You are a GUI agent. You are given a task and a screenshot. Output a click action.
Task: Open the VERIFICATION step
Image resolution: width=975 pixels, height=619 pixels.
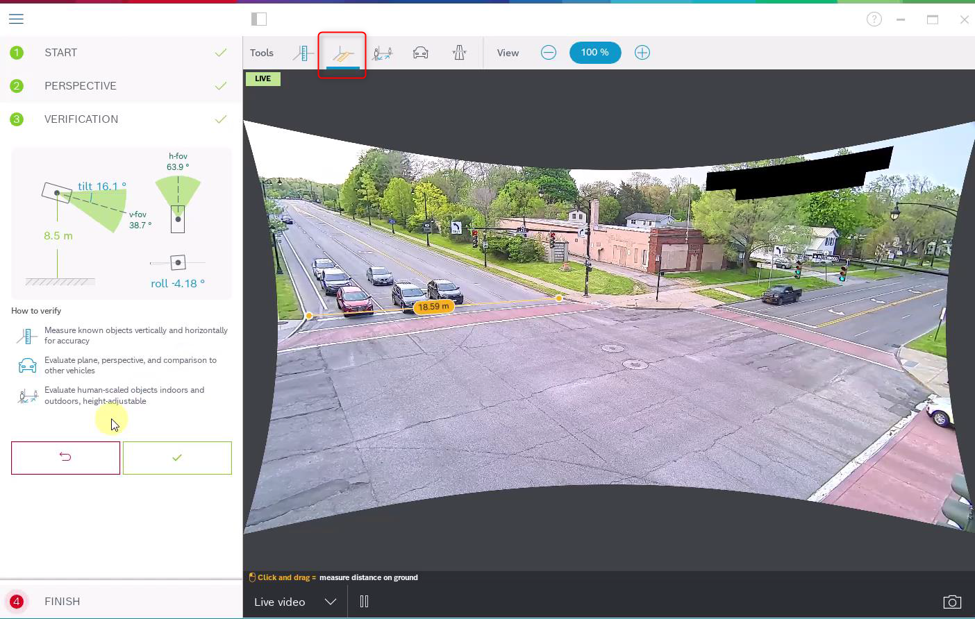pyautogui.click(x=81, y=119)
